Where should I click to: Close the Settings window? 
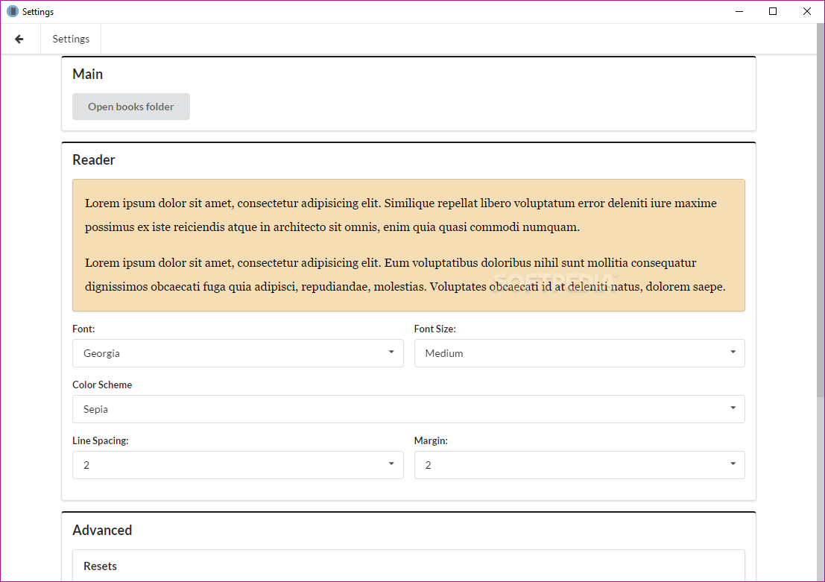[806, 12]
